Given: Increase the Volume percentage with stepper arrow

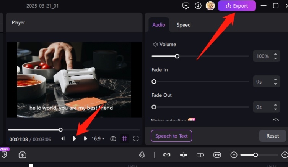Looking at the screenshot, I should point(275,54).
